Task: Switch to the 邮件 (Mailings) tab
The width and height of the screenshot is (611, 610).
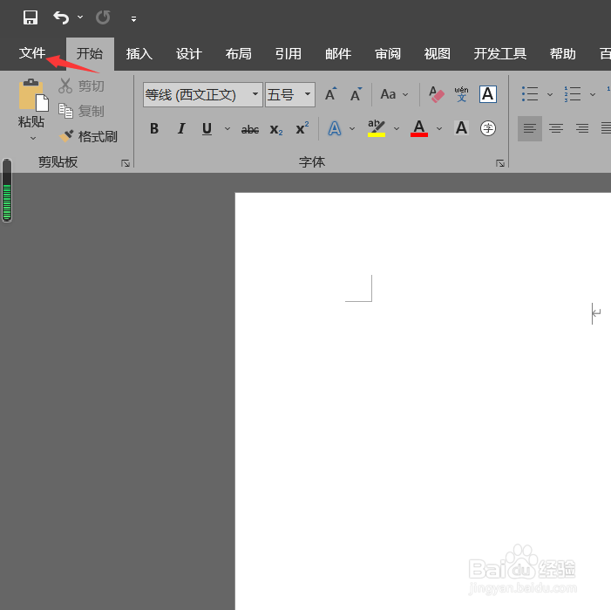Action: (x=338, y=54)
